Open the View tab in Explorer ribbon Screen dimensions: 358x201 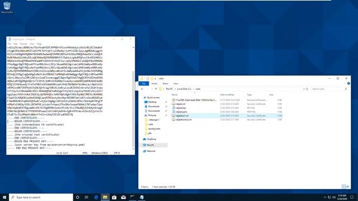(x=176, y=84)
